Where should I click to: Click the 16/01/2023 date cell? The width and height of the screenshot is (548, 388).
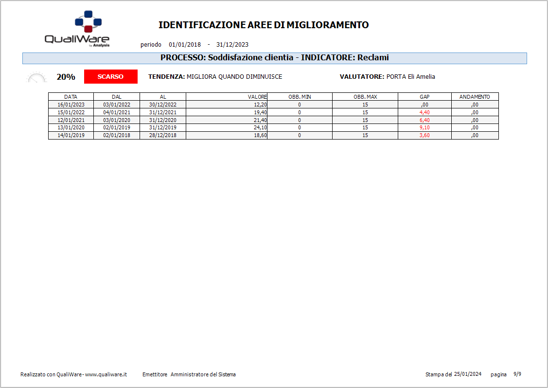coord(71,105)
